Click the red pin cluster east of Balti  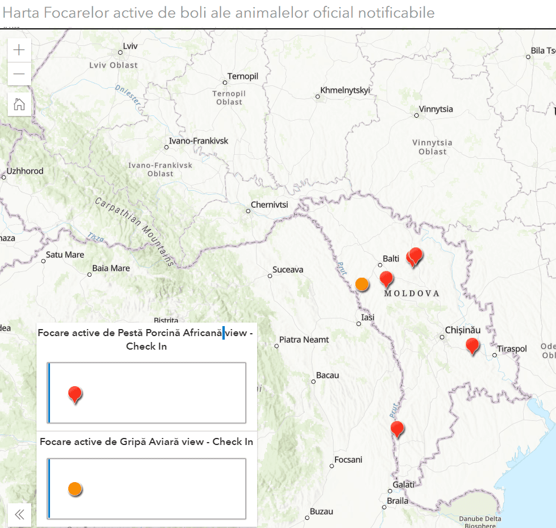(415, 257)
